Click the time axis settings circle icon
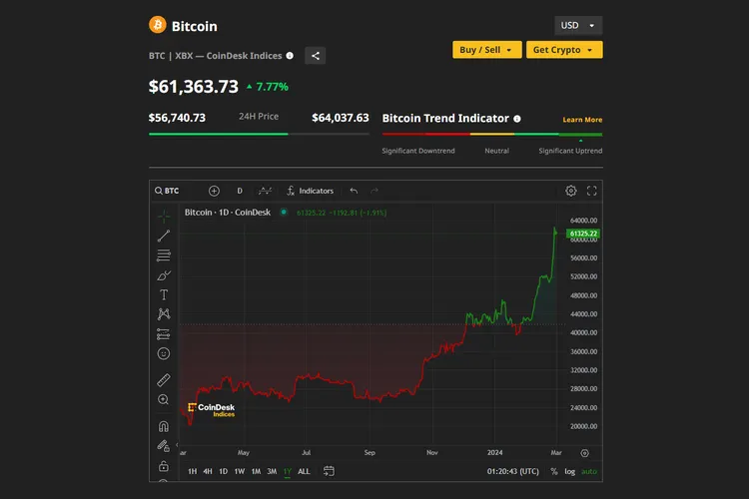Screen dimensions: 749x499 (584, 453)
